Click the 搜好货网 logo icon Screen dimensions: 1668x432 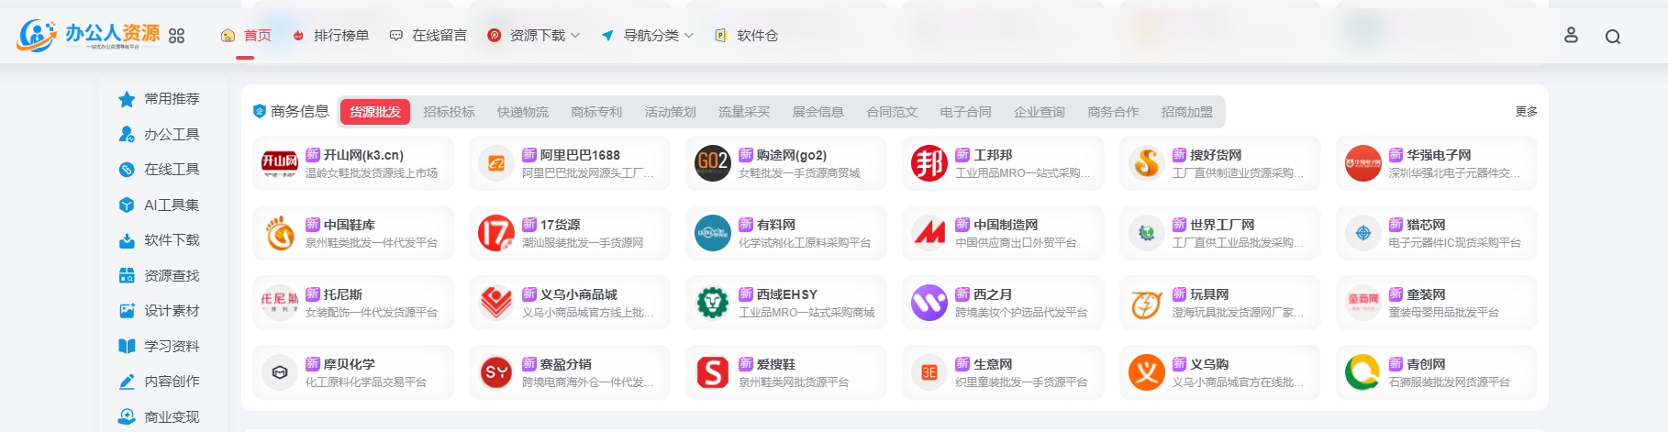(1147, 163)
